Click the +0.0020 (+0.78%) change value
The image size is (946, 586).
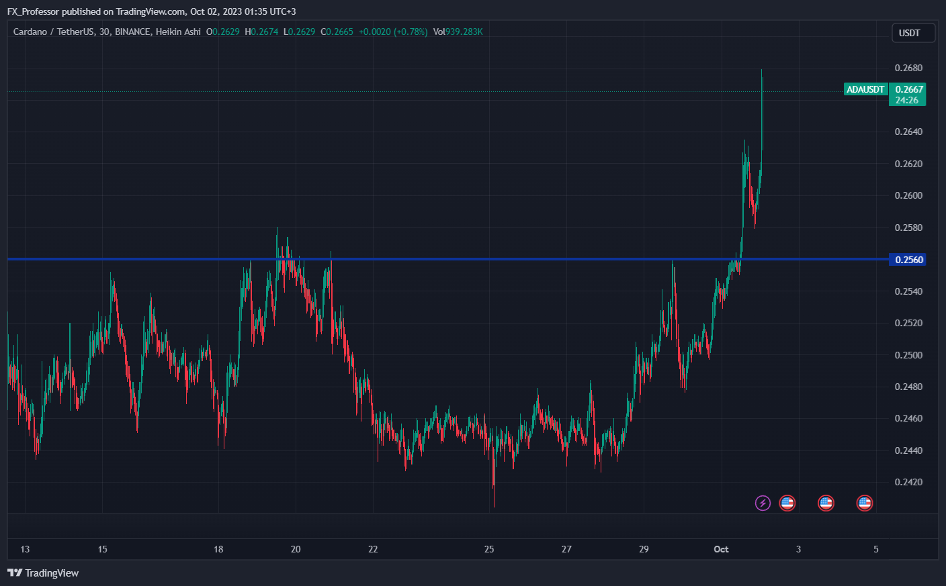pyautogui.click(x=393, y=32)
